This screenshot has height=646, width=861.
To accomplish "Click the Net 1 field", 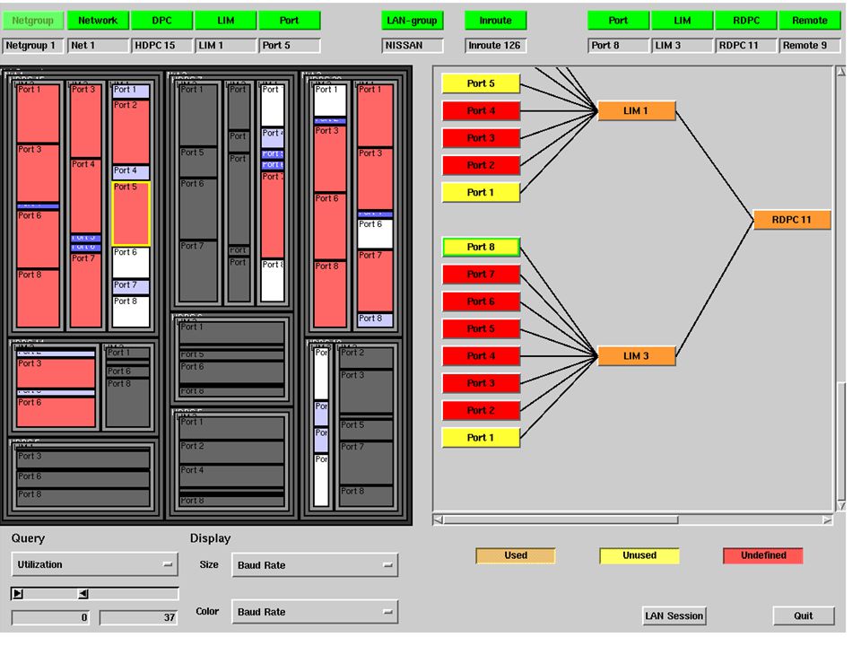I will 98,46.
